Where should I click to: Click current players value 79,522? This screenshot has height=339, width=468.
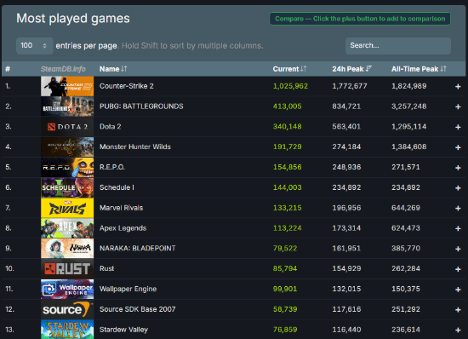(x=285, y=249)
